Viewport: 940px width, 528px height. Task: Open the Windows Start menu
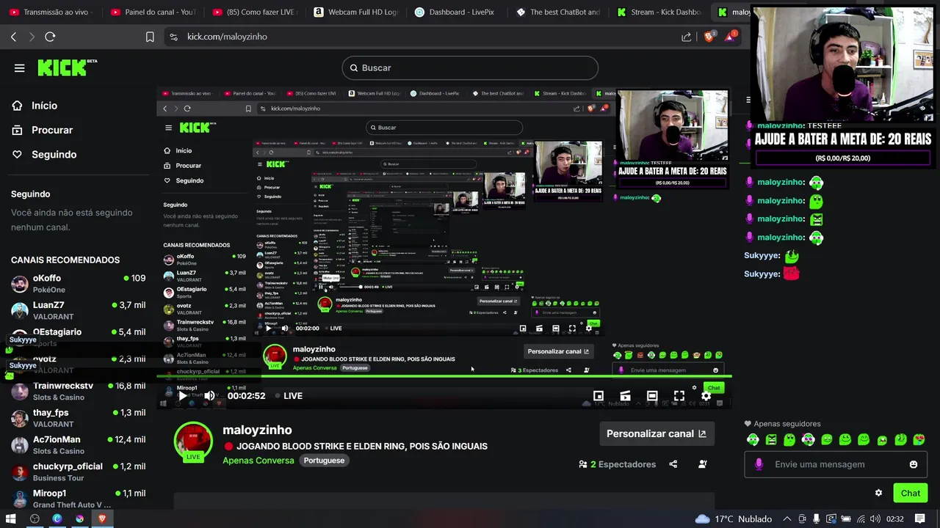[x=10, y=518]
